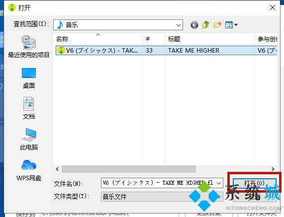Viewport: 284px width, 217px height.
Task: Expand the 查找范围 folder dropdown
Action: 179,25
